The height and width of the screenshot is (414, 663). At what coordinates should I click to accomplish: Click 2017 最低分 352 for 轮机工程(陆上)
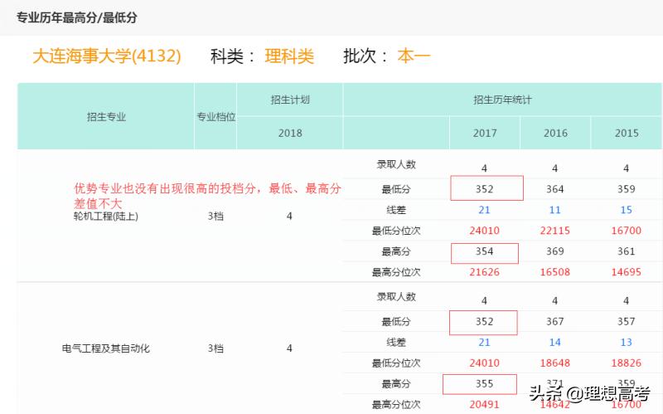coord(485,189)
